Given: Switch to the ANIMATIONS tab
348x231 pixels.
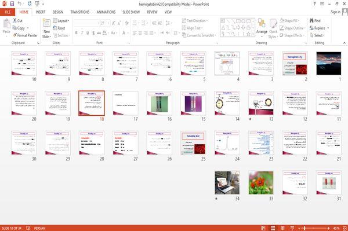Looking at the screenshot, I should click(x=106, y=12).
